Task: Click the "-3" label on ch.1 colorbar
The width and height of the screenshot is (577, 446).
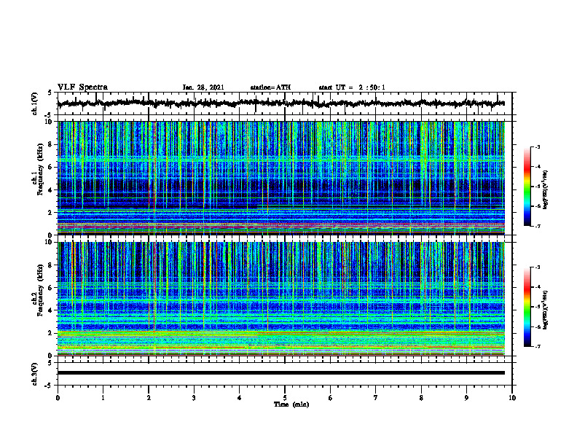Action: [538, 146]
